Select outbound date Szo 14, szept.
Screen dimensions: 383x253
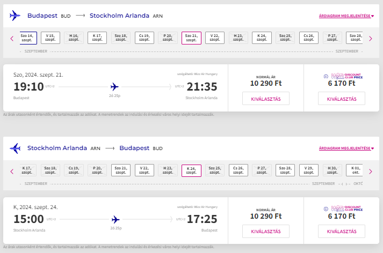click(x=28, y=38)
